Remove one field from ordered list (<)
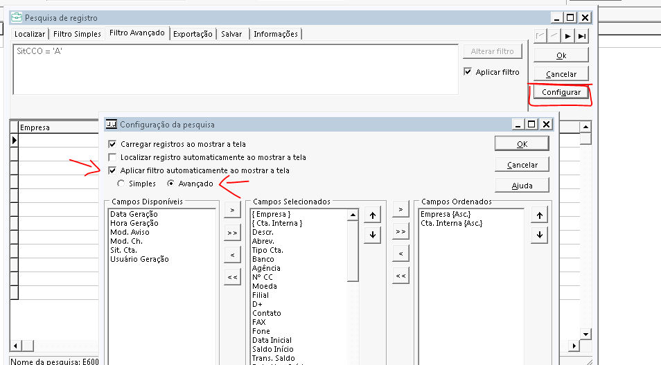This screenshot has width=661, height=365. (400, 253)
